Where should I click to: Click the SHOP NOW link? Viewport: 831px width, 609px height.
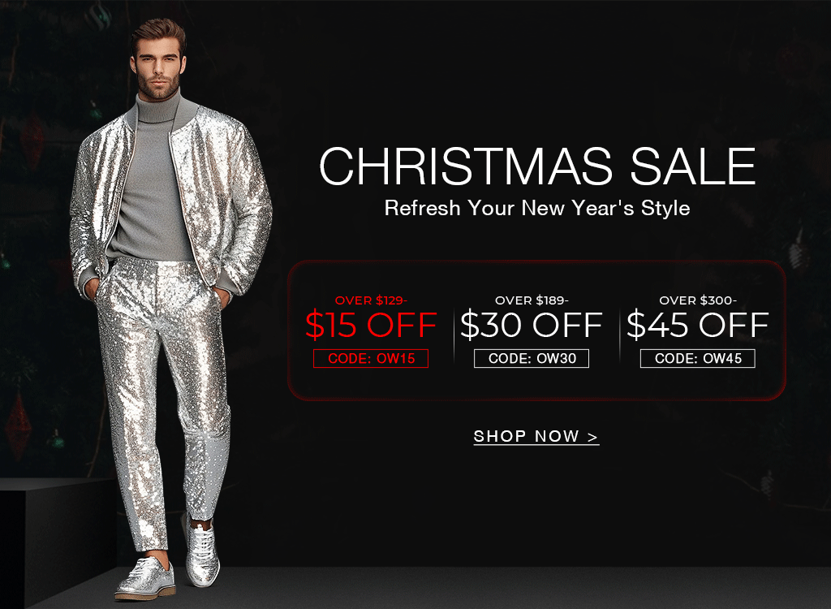(536, 437)
